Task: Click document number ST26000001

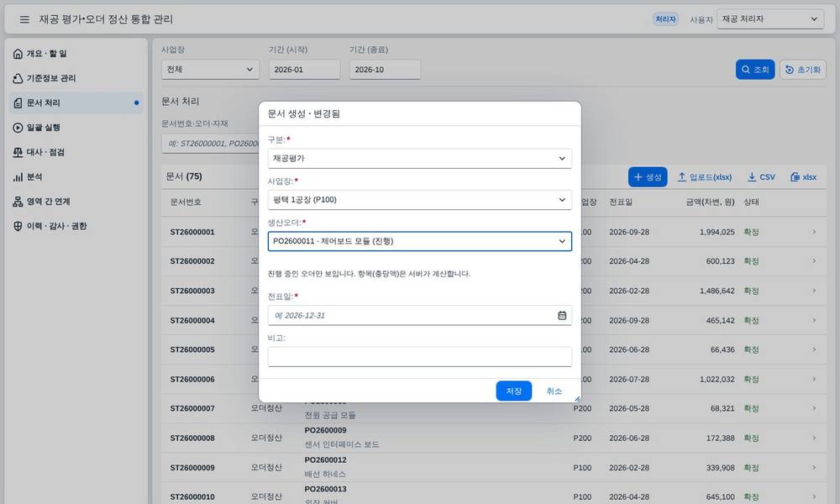Action: 192,232
